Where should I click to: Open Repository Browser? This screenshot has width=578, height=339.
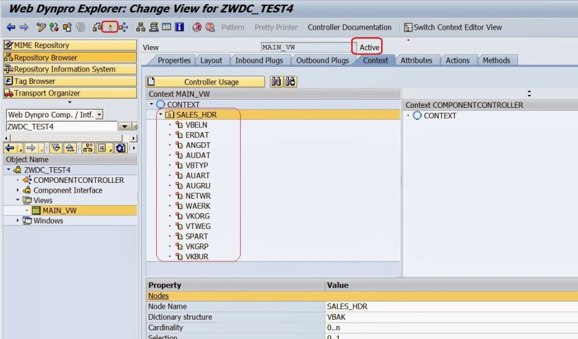click(69, 58)
